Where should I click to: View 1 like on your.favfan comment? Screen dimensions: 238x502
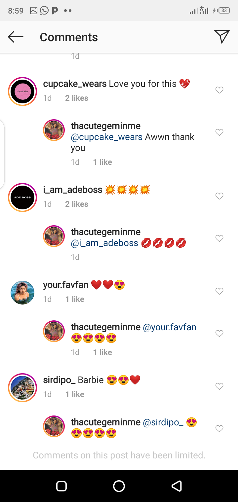point(75,299)
